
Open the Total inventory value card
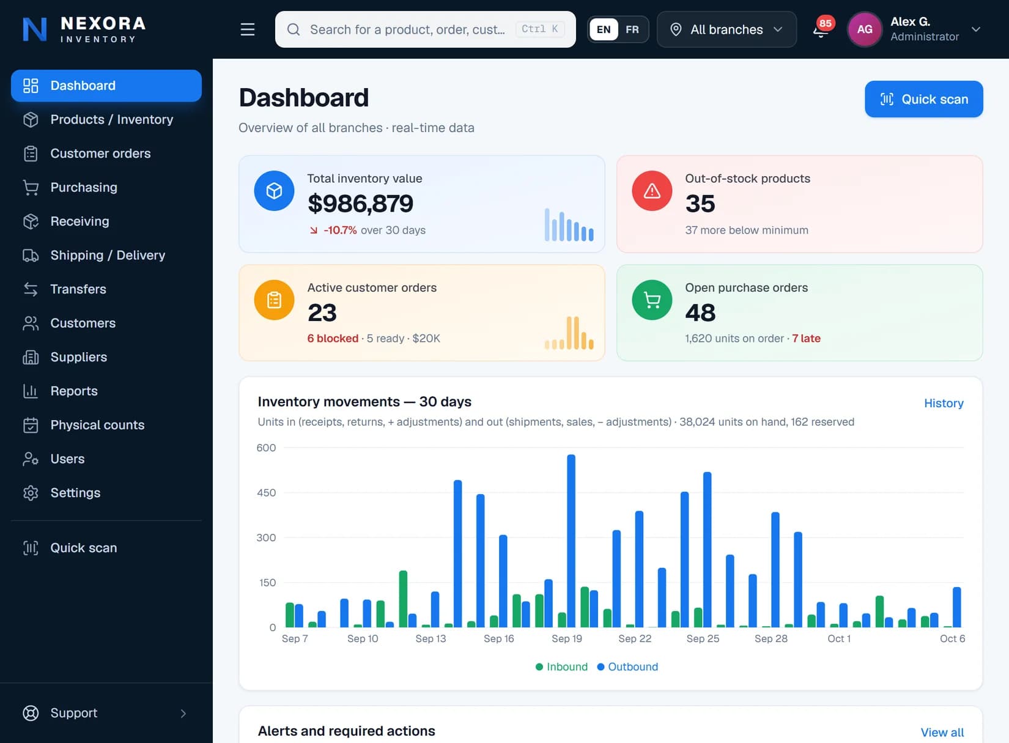coord(421,204)
